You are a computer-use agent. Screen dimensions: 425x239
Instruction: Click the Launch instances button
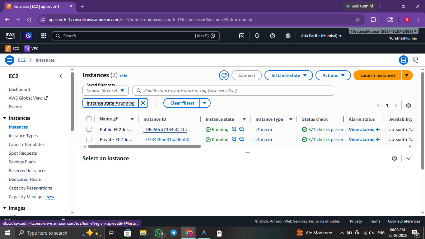[378, 75]
